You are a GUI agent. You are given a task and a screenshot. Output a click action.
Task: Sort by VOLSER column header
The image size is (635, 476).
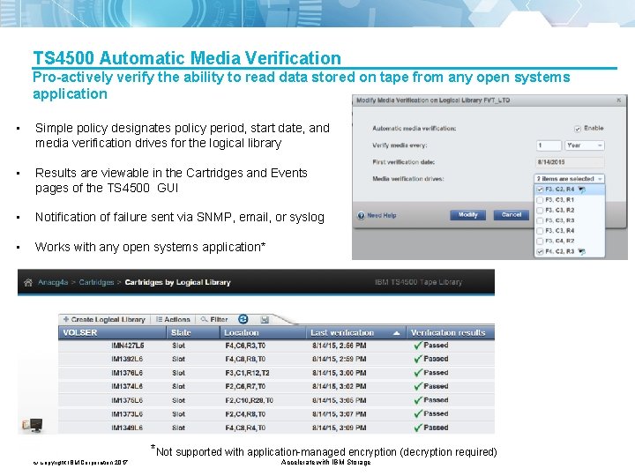(x=112, y=332)
